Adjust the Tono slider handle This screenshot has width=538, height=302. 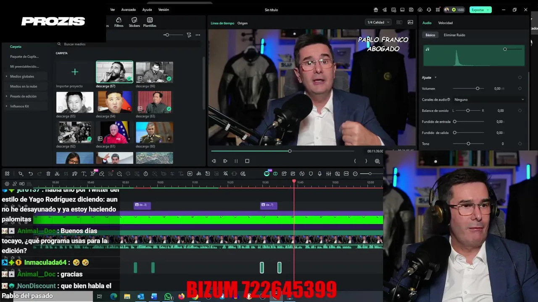click(x=468, y=144)
